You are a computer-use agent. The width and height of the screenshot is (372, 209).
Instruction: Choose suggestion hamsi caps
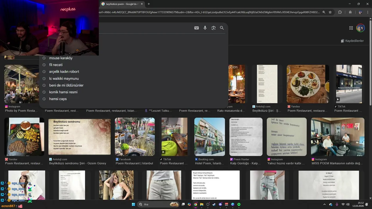(x=58, y=99)
